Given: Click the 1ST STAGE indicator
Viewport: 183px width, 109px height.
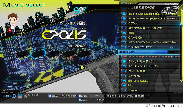Looking at the screenshot, I should 144,8.
